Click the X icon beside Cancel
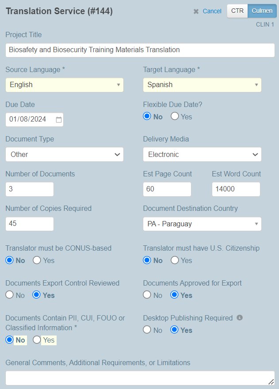 point(196,11)
